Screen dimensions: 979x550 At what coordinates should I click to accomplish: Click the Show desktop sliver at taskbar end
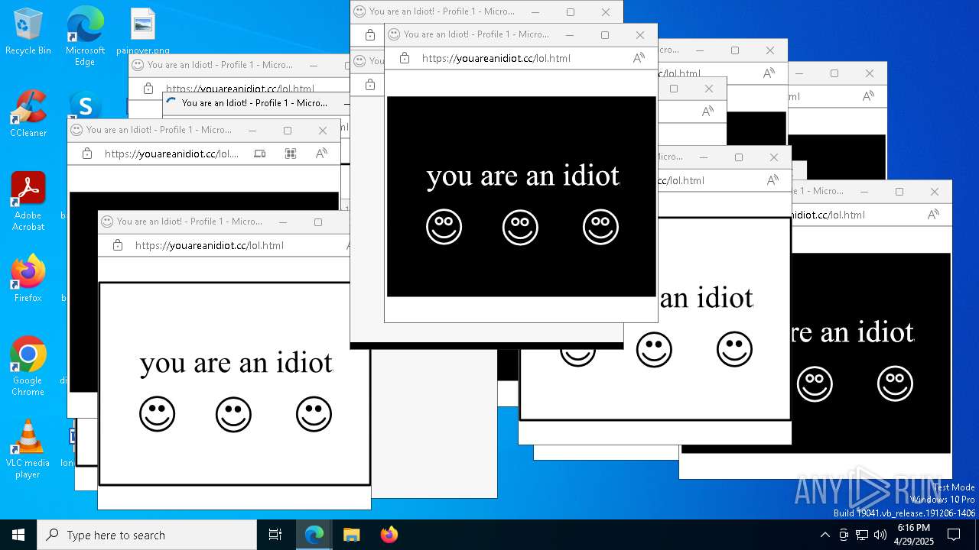pos(977,535)
